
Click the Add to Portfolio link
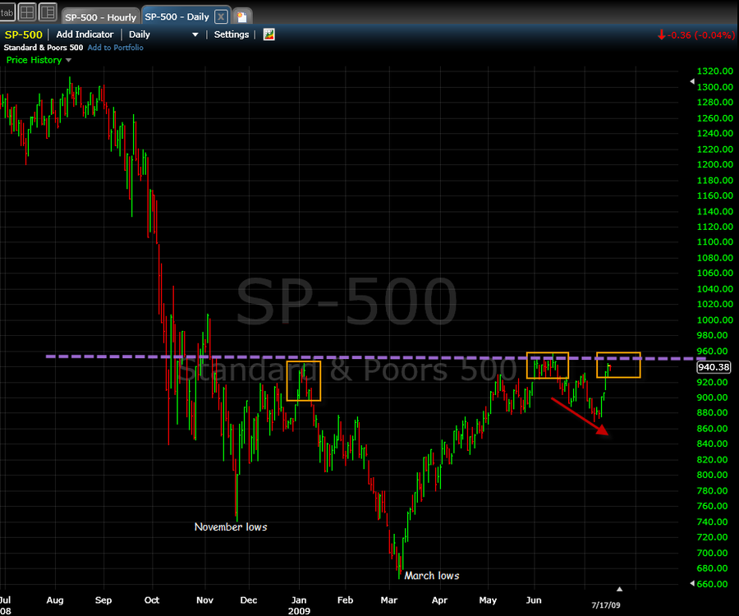click(116, 48)
